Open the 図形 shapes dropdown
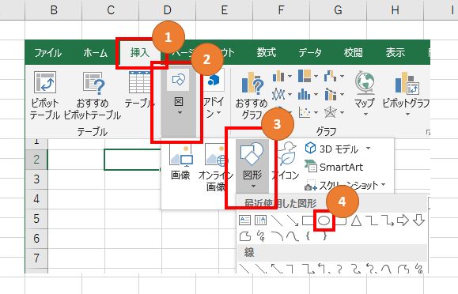Image resolution: width=458 pixels, height=294 pixels. click(252, 167)
